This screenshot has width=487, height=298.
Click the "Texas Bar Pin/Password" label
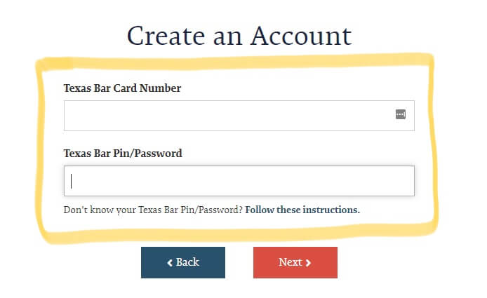[x=123, y=154]
